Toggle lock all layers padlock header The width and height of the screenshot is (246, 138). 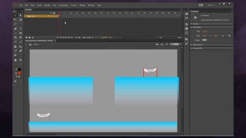point(54,13)
